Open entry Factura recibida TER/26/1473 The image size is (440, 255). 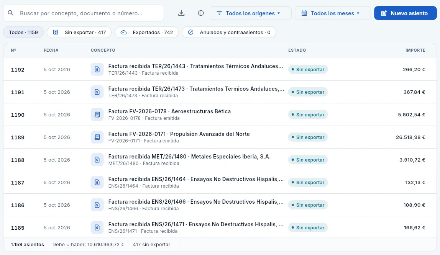(x=220, y=92)
